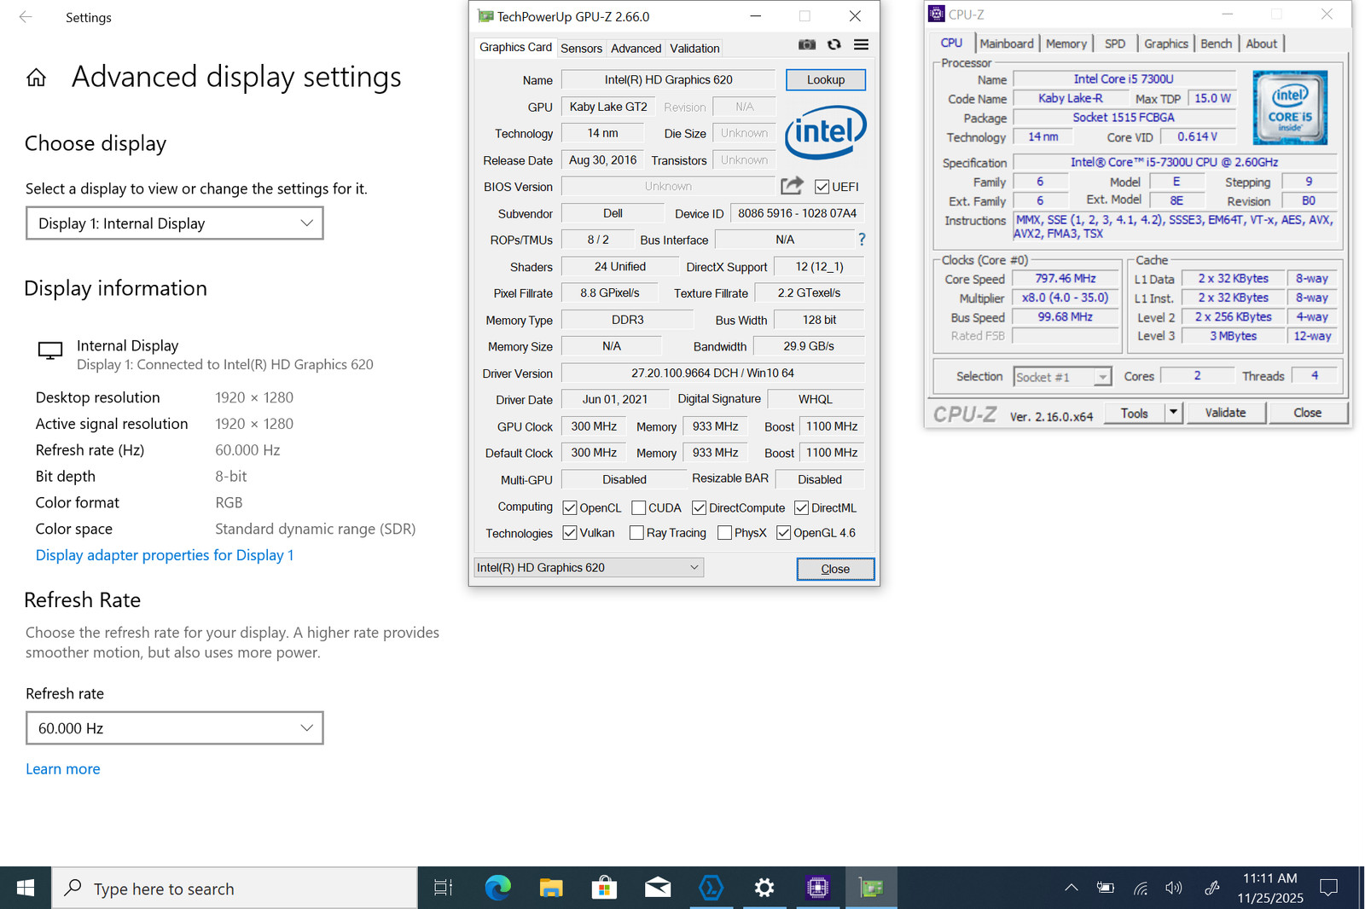Click the volume speaker tray icon
Image resolution: width=1365 pixels, height=909 pixels.
tap(1174, 888)
